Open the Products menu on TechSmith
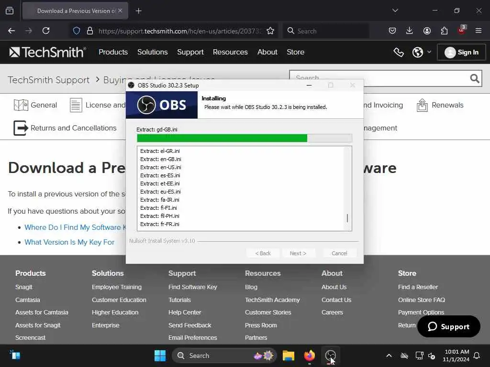 113,52
